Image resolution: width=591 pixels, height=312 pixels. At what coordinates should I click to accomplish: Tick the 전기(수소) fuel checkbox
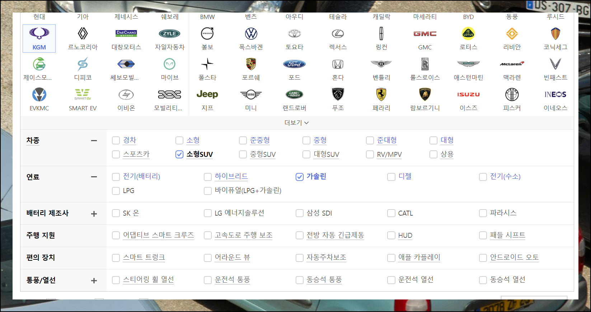[483, 177]
